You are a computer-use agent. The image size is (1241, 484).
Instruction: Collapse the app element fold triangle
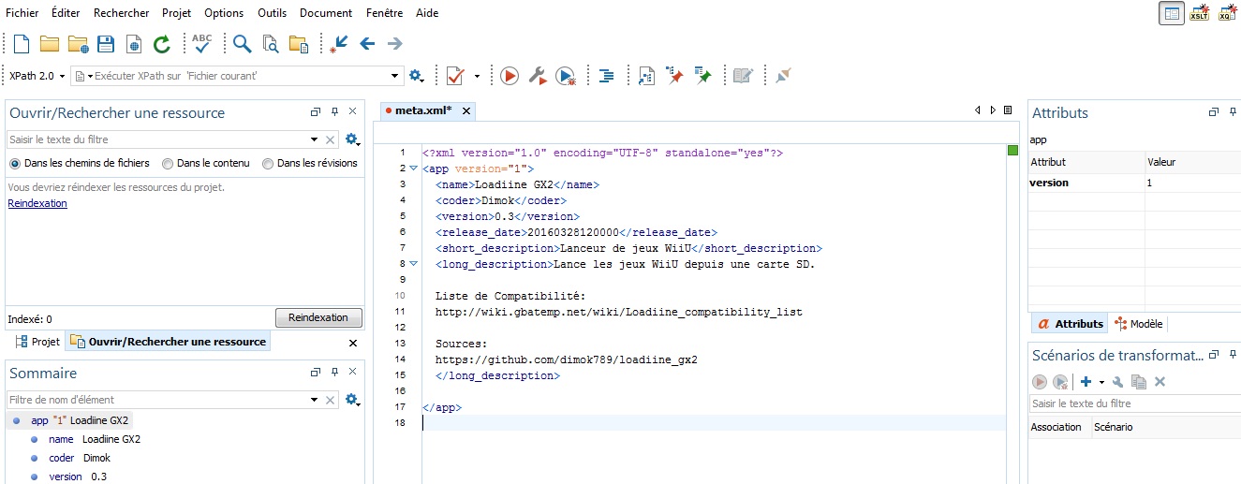tap(413, 169)
